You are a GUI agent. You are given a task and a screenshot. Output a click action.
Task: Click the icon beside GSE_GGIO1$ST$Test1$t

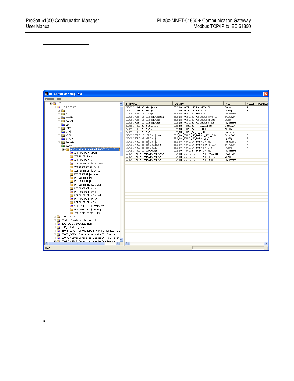[72, 213]
